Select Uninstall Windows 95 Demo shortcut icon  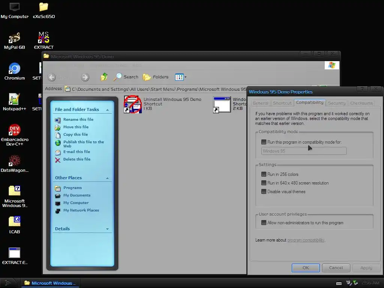point(133,104)
